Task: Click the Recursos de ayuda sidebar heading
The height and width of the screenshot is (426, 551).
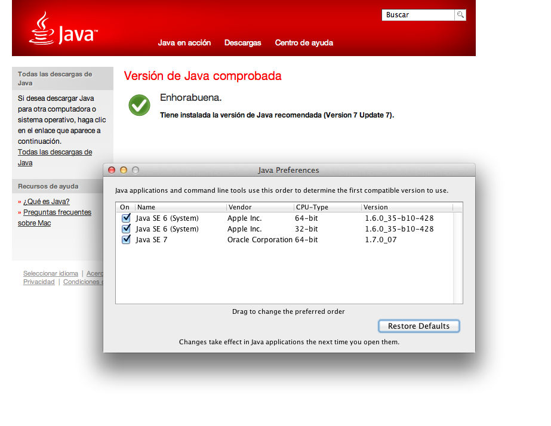Action: (48, 186)
